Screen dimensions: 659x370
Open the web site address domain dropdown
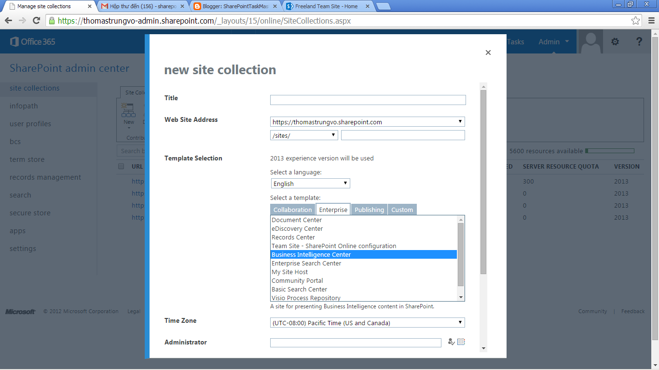point(368,122)
